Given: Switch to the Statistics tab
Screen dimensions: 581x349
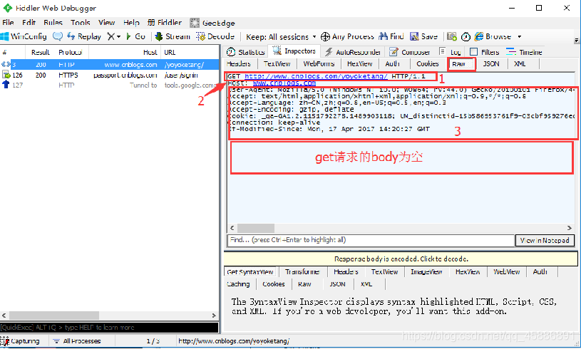Looking at the screenshot, I should pos(246,52).
